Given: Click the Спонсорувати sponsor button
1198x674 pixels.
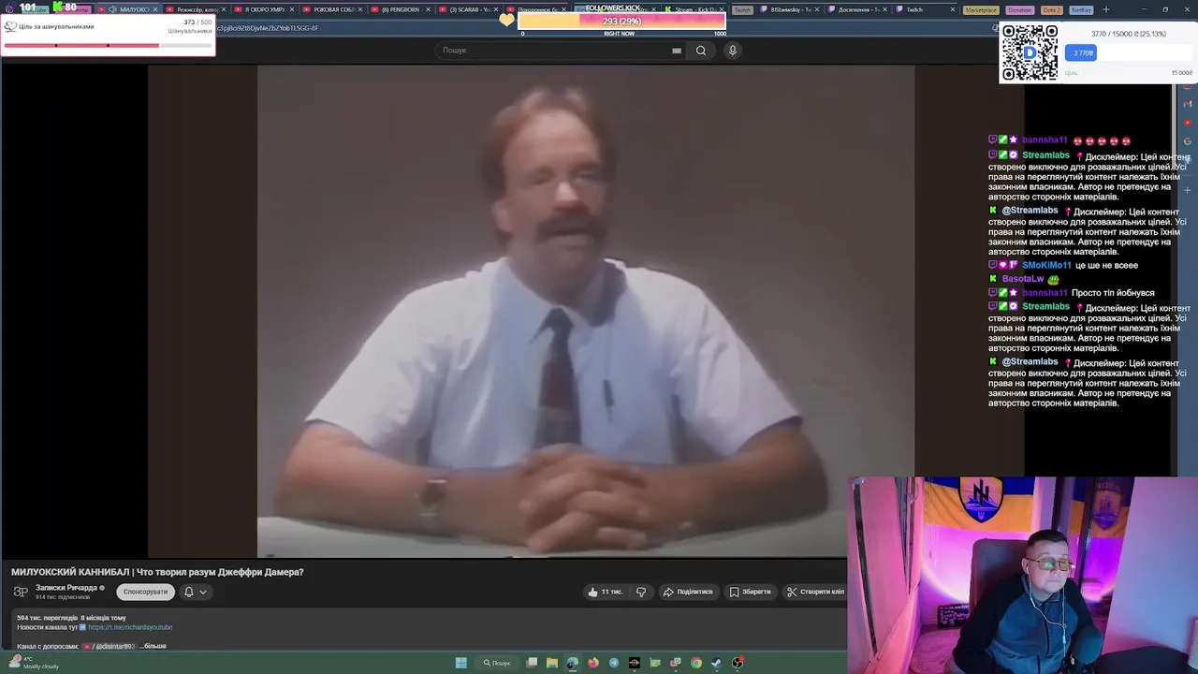Looking at the screenshot, I should pyautogui.click(x=145, y=592).
